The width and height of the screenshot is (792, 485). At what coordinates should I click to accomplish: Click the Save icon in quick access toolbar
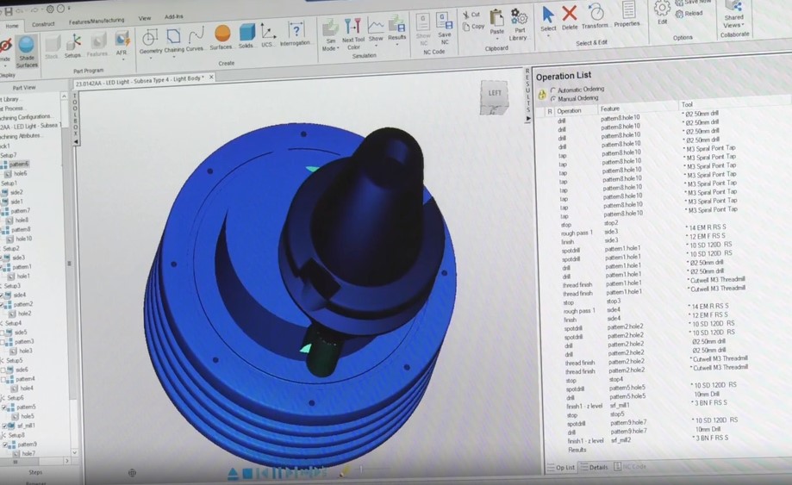click(9, 10)
